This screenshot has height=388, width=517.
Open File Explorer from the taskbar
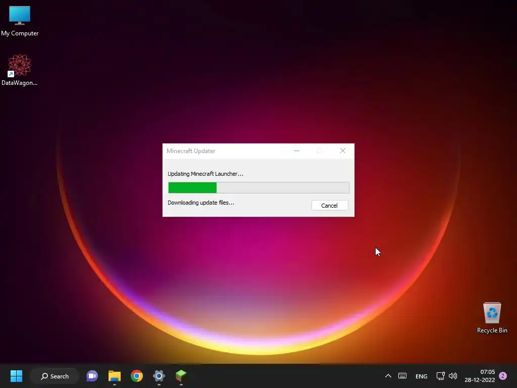115,376
